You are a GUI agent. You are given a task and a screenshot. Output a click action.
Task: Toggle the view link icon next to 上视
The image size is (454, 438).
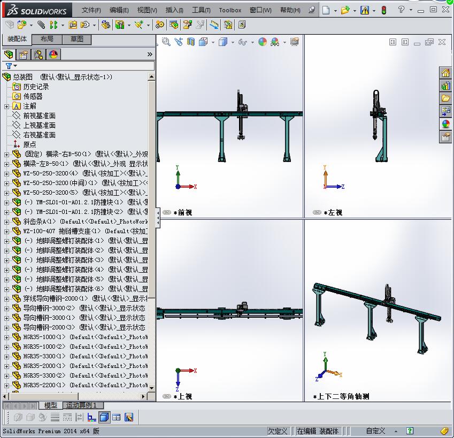167,396
